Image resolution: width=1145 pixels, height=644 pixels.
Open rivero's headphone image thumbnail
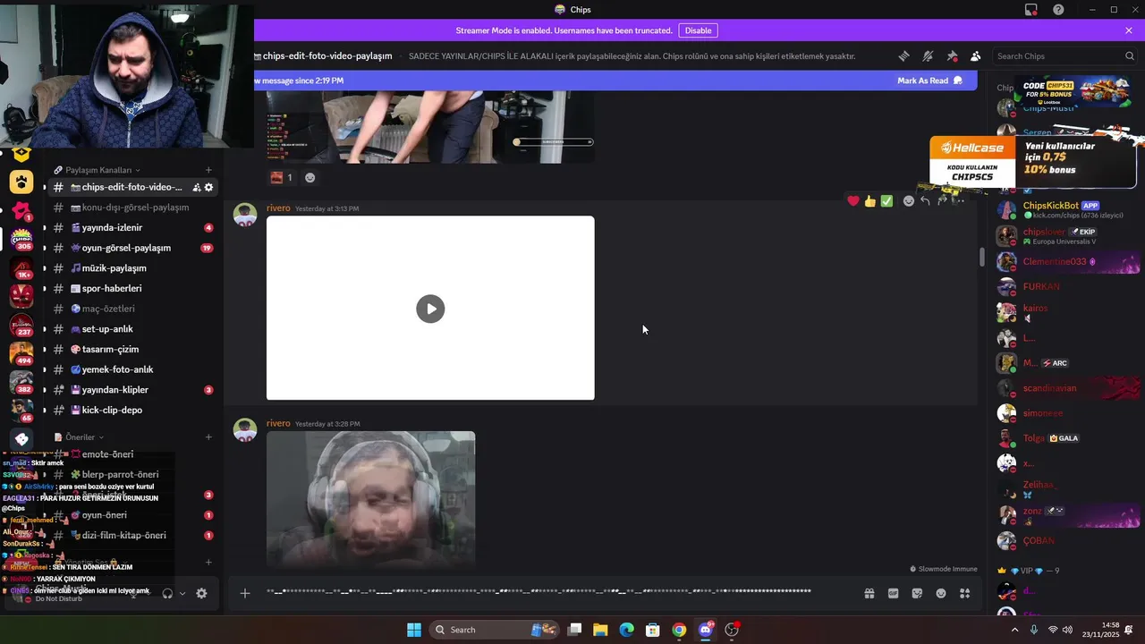(x=370, y=498)
